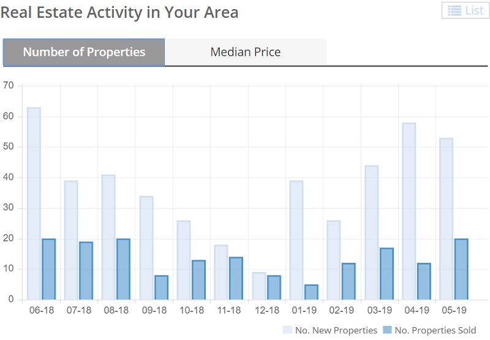The image size is (490, 340).
Task: Click the No. Properties Sold legend label
Action: 435,330
